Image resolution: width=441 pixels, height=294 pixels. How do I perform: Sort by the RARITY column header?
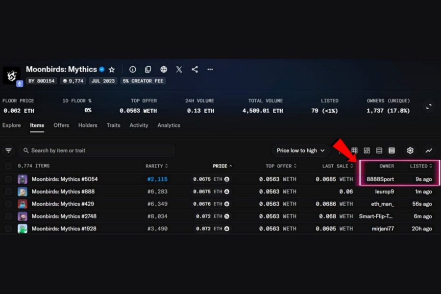point(157,166)
